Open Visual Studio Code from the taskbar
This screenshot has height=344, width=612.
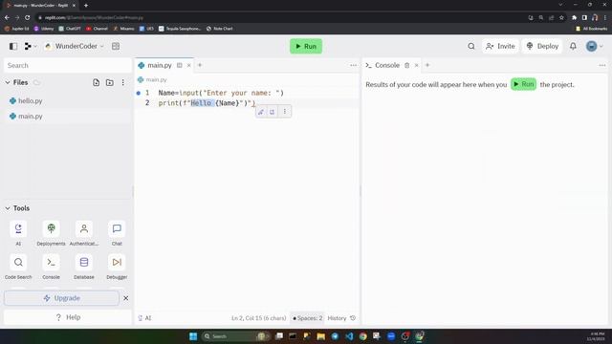point(349,336)
